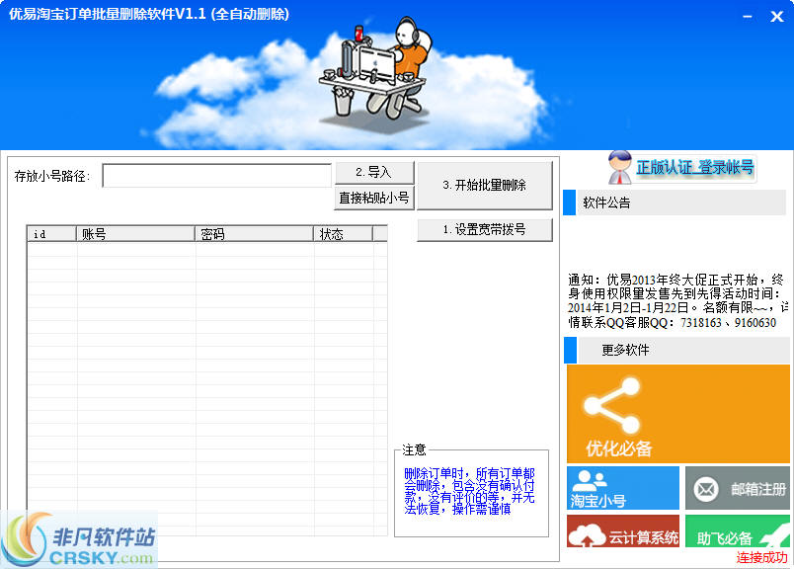Sort by the id column header

[x=51, y=234]
